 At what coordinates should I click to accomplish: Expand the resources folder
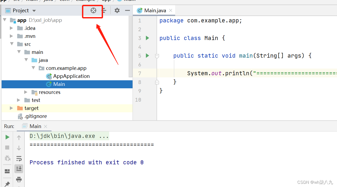[26, 92]
